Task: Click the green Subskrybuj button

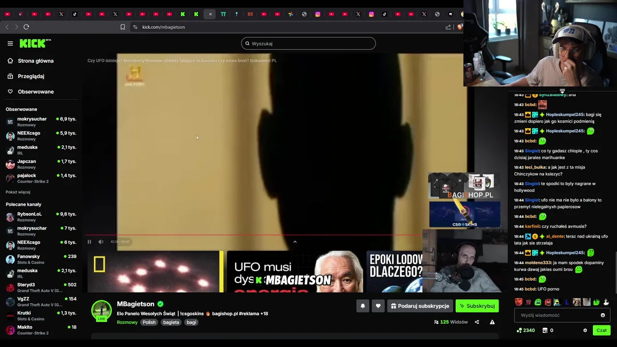Action: [477, 306]
